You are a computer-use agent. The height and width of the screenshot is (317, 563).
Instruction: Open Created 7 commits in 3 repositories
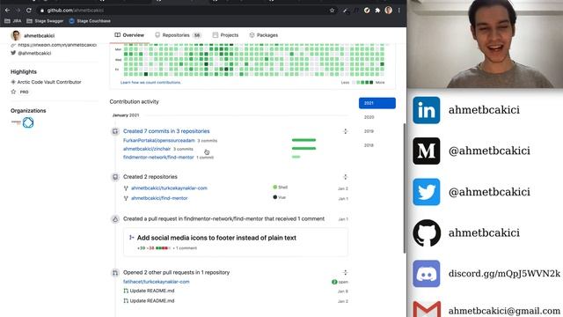pos(166,131)
